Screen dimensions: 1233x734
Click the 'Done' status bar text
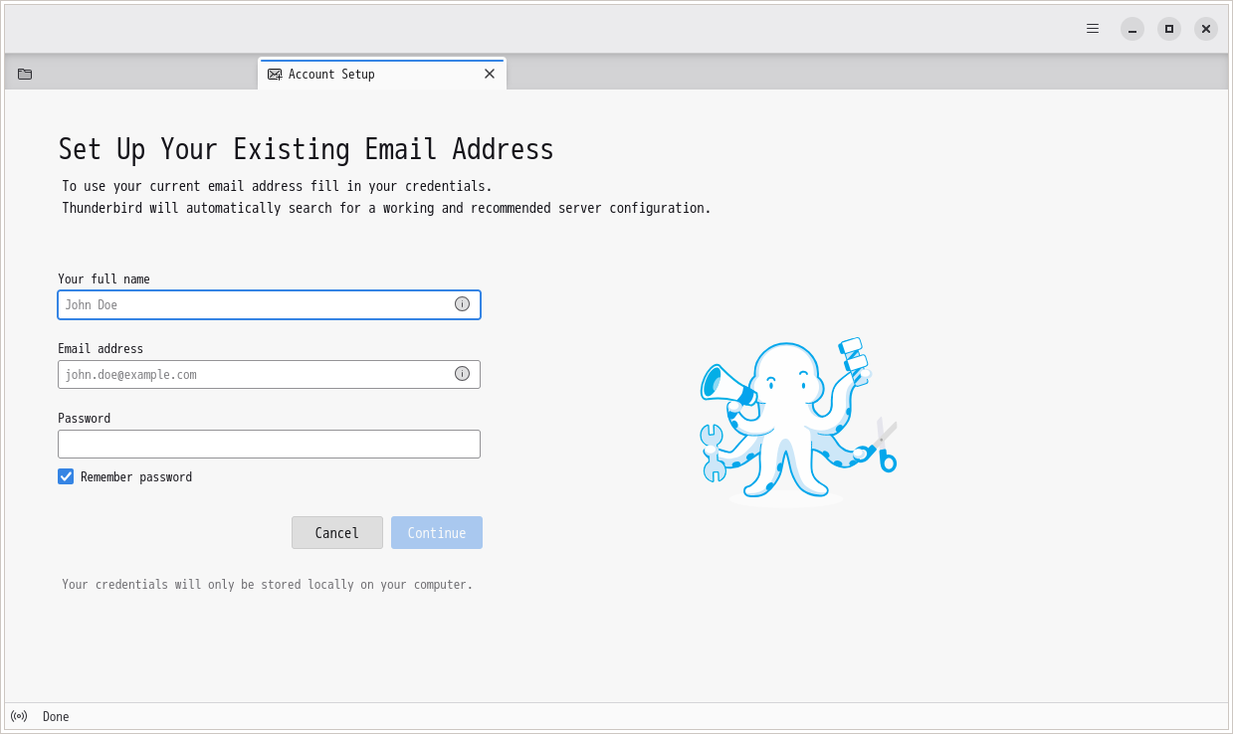[x=56, y=717]
